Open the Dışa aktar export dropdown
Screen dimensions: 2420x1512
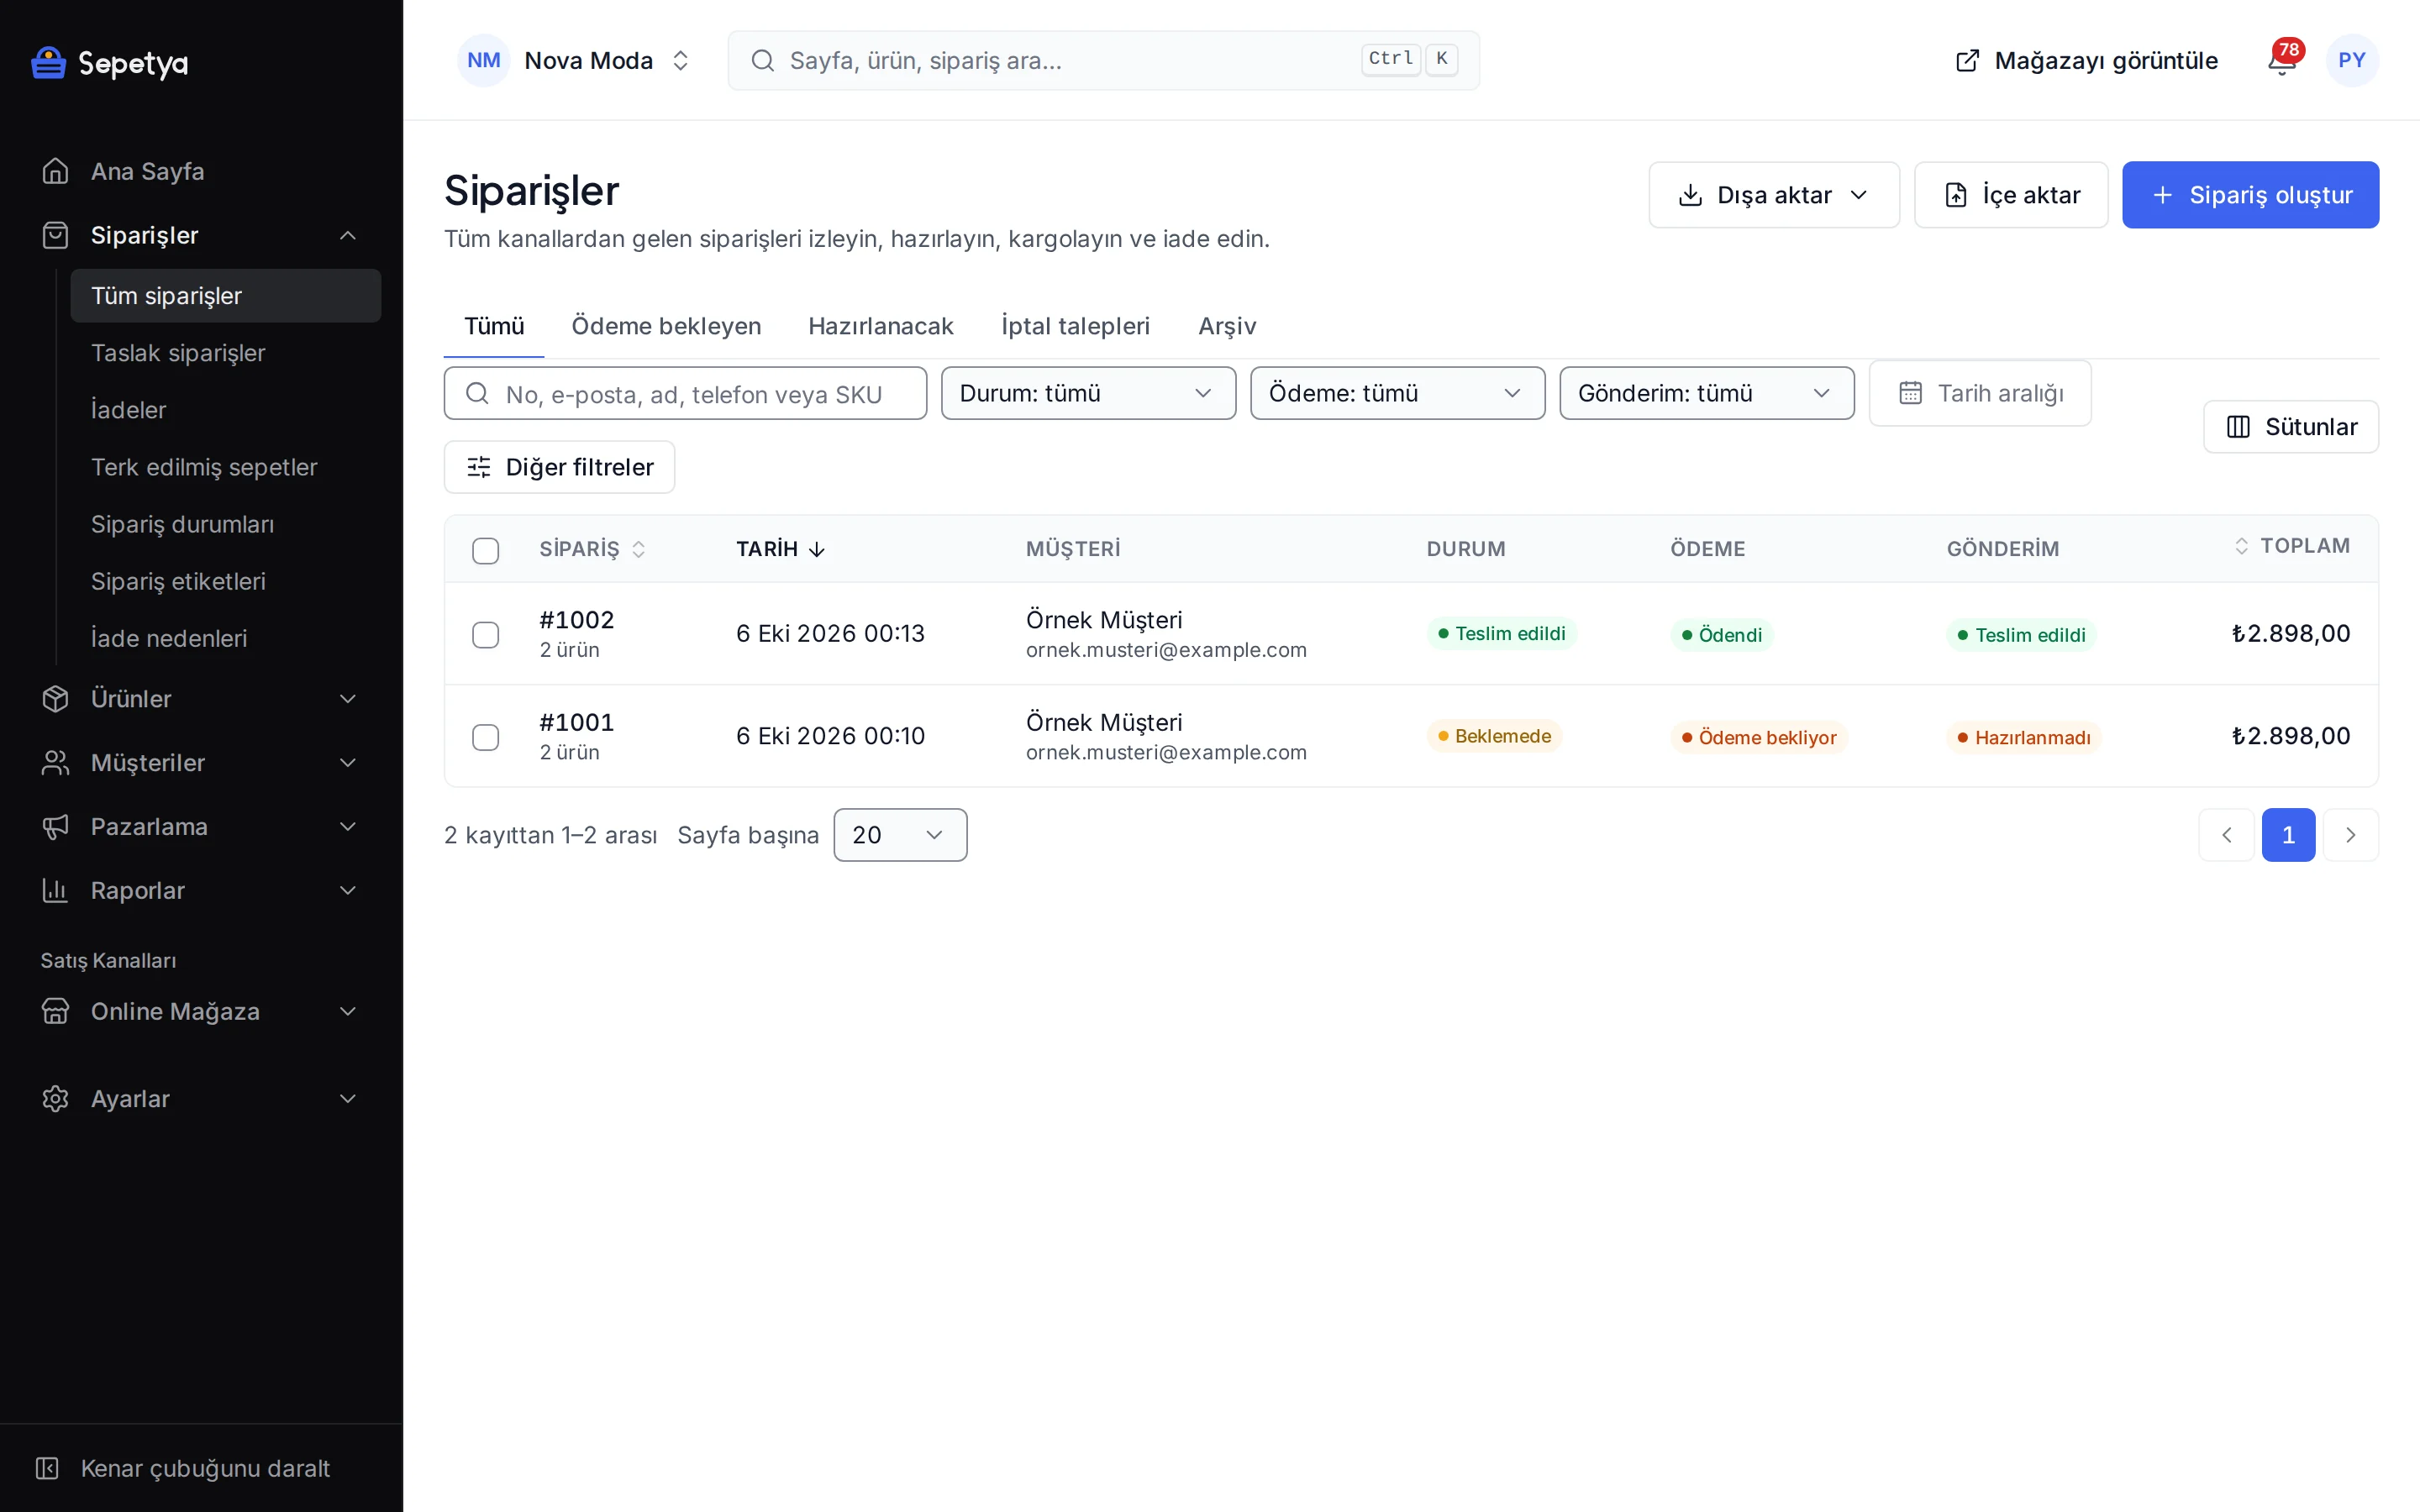click(1773, 195)
